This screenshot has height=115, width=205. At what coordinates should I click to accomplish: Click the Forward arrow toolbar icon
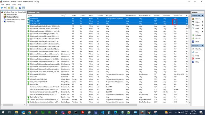click(5, 8)
